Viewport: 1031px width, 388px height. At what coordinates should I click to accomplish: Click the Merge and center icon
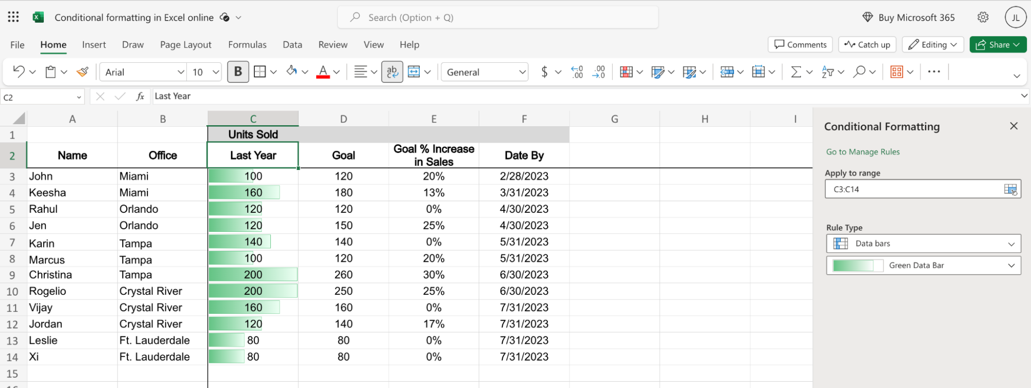[414, 72]
